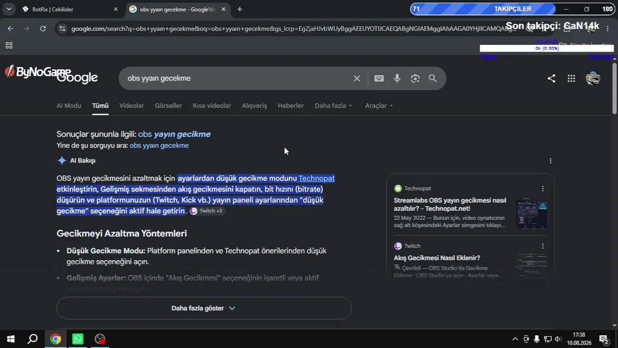Image resolution: width=618 pixels, height=348 pixels.
Task: Open the recording app in taskbar
Action: pyautogui.click(x=100, y=339)
